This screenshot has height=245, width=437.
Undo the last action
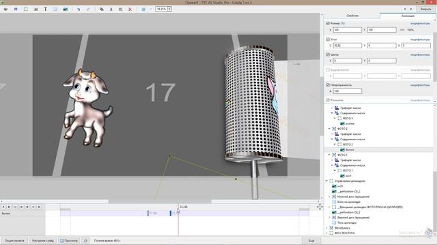79,9
